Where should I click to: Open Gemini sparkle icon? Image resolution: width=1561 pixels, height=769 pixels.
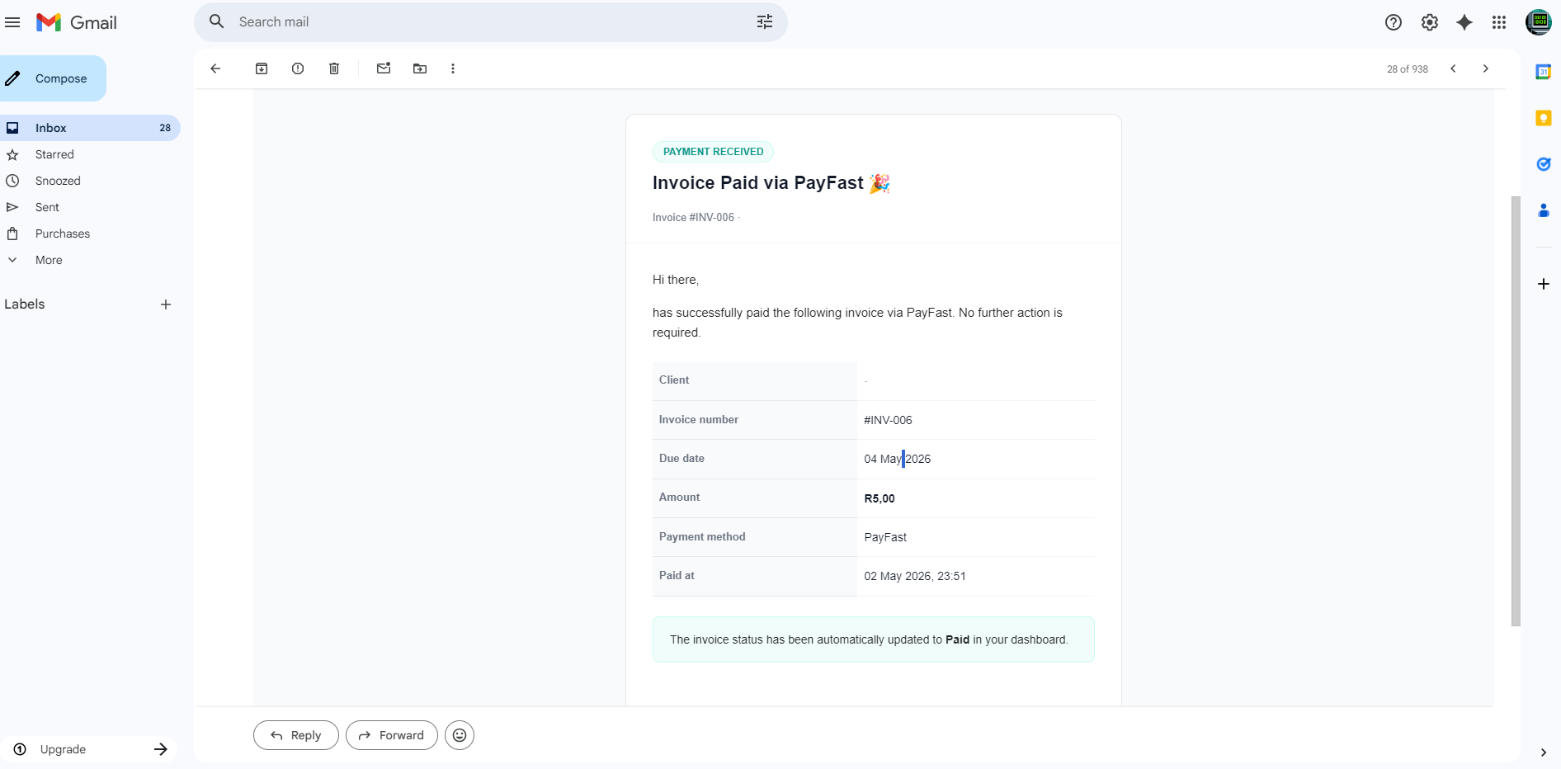[x=1464, y=22]
